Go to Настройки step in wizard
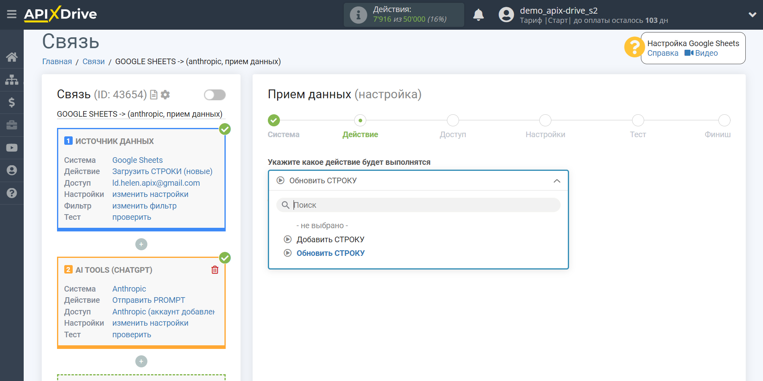Screen dimensions: 763x381 [x=545, y=120]
